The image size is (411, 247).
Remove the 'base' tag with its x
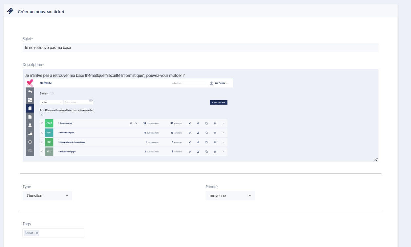click(37, 233)
